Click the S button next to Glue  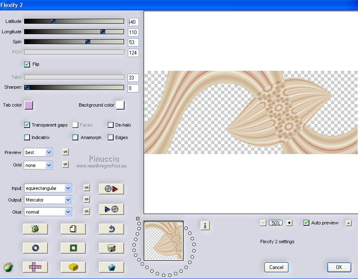pyautogui.click(x=87, y=211)
